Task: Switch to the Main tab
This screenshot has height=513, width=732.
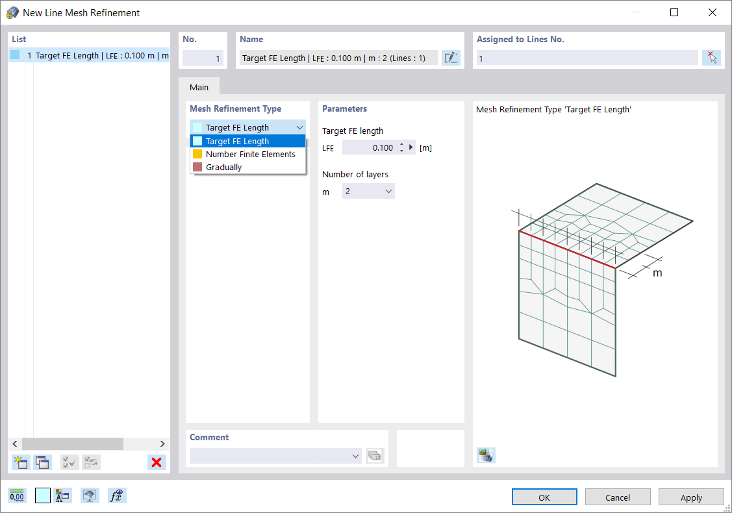Action: tap(199, 87)
